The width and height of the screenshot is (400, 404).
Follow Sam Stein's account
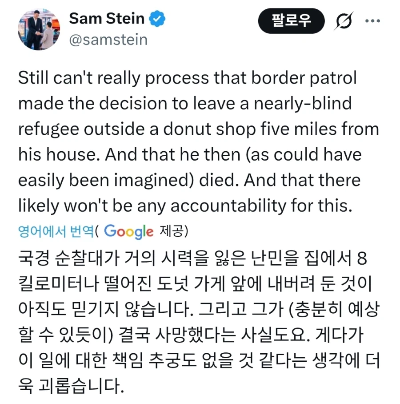(291, 20)
